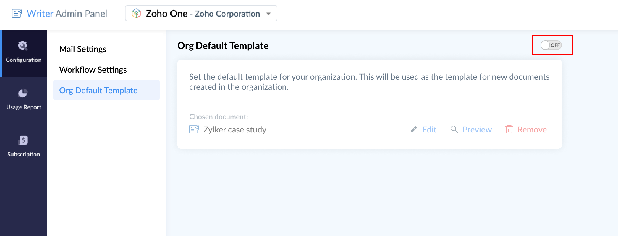This screenshot has height=236, width=618.
Task: Select the Zylker case study document name
Action: pyautogui.click(x=235, y=130)
